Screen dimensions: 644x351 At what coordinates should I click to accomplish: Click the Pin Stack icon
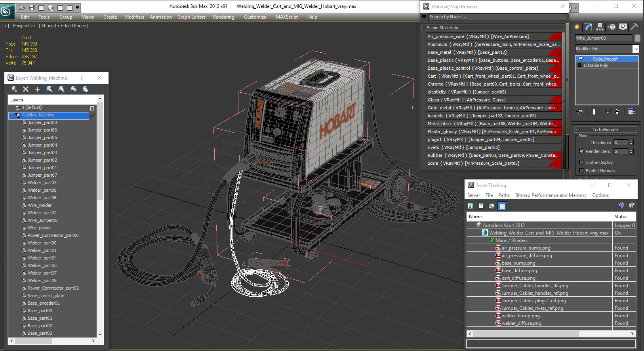click(x=580, y=112)
